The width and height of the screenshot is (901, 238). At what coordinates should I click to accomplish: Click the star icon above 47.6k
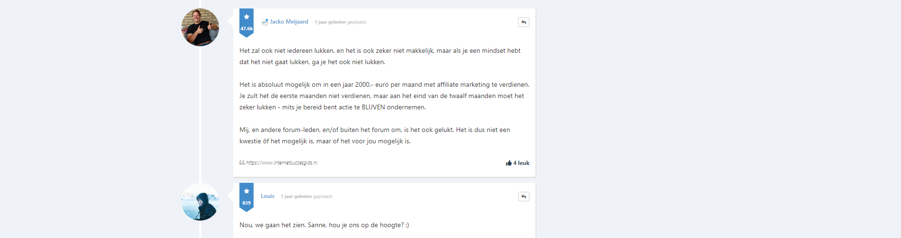(246, 16)
